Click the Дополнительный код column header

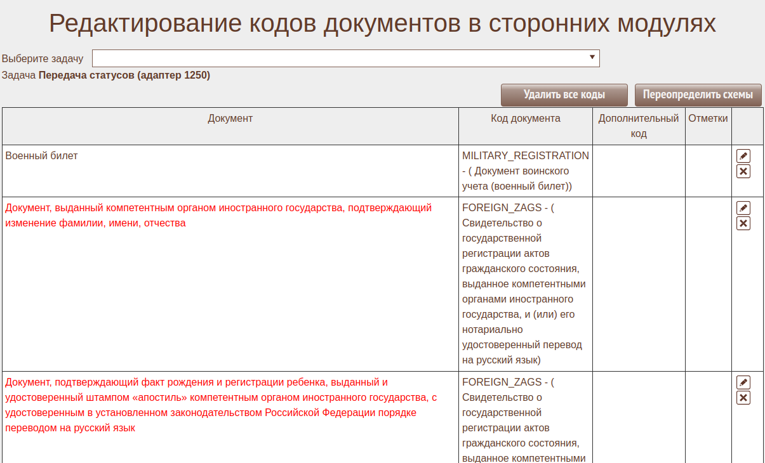tap(638, 126)
